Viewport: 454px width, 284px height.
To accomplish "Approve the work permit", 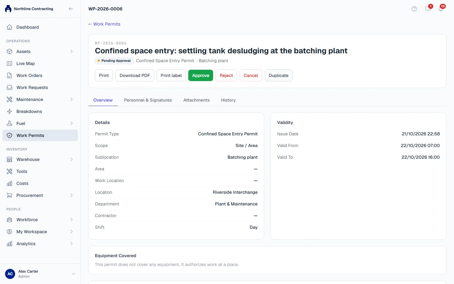I will point(201,75).
